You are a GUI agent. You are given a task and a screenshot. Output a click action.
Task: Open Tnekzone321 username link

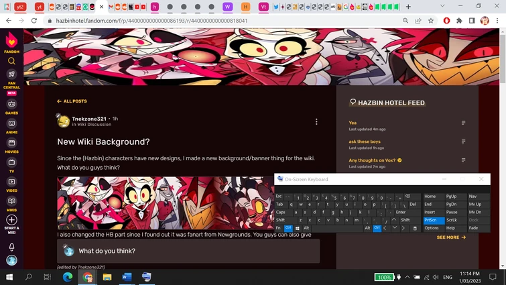coord(89,119)
